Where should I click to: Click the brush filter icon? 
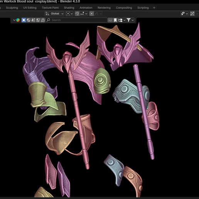pos(43,20)
